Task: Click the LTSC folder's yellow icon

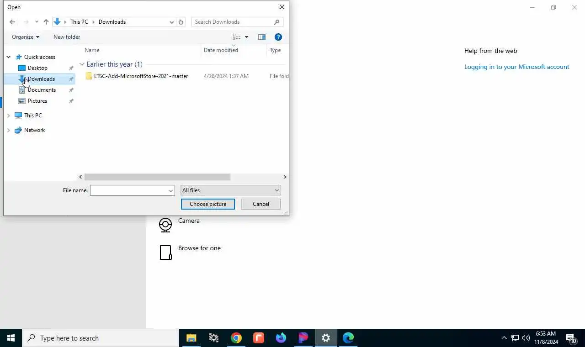Action: click(89, 76)
